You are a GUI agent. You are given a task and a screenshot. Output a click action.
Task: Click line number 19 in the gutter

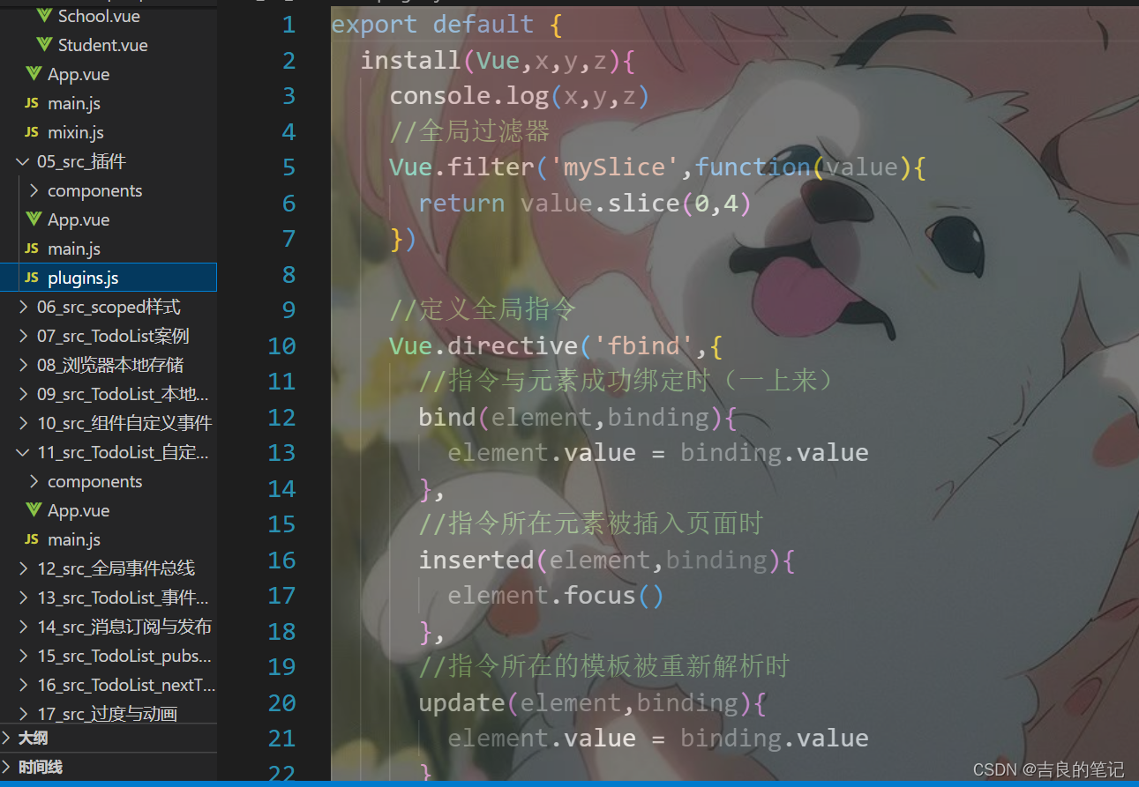click(x=282, y=667)
